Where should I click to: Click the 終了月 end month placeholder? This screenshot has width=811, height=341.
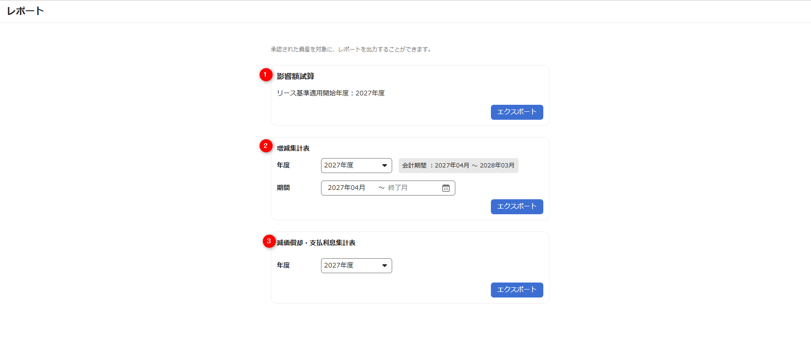coord(398,188)
